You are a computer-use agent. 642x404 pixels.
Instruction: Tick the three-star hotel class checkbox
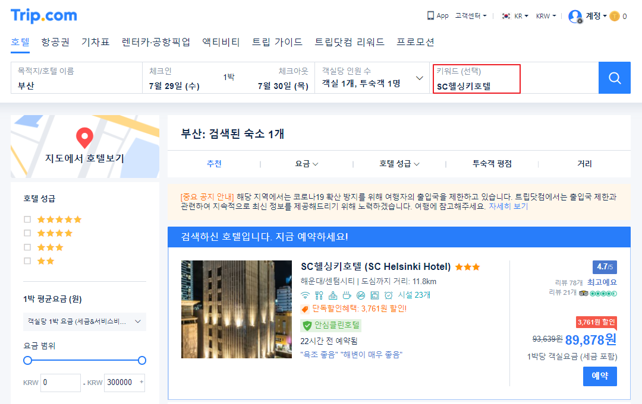[27, 247]
